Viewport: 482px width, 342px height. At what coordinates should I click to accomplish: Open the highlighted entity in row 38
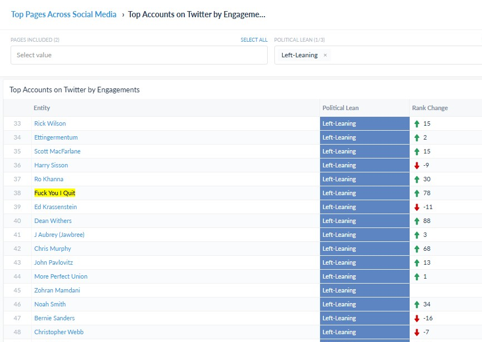[x=55, y=193]
